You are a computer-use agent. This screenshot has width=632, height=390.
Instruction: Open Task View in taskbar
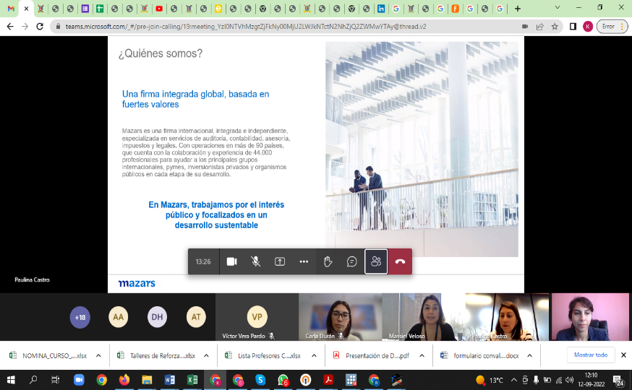pos(55,380)
